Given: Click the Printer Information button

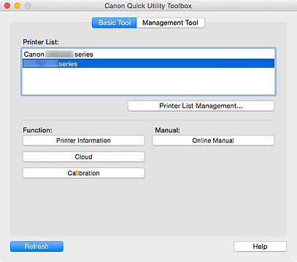Looking at the screenshot, I should coord(84,140).
